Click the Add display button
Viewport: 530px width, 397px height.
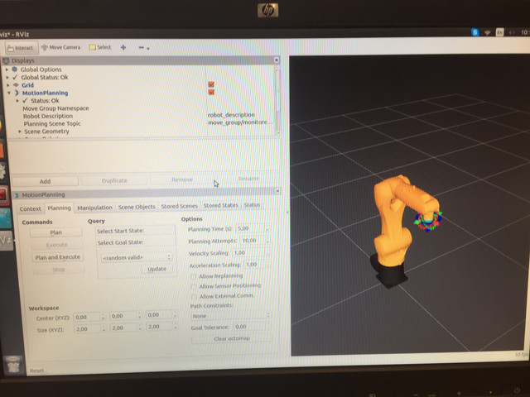45,181
